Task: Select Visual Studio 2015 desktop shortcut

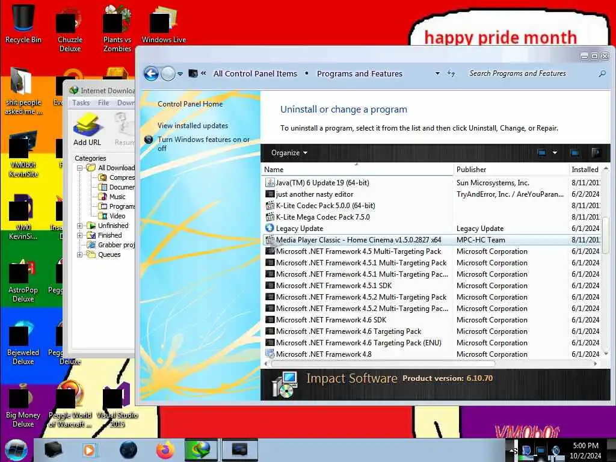Action: coord(117,405)
